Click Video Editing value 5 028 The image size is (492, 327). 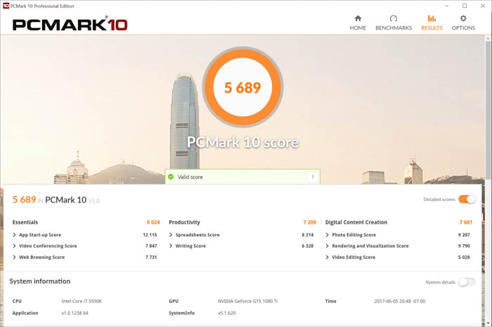point(464,257)
